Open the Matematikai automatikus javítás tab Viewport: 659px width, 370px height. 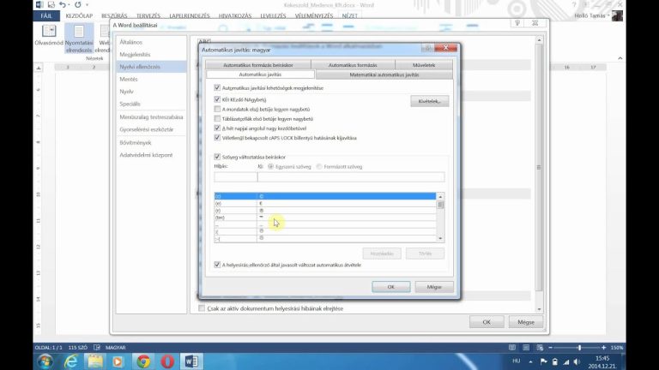pos(384,75)
